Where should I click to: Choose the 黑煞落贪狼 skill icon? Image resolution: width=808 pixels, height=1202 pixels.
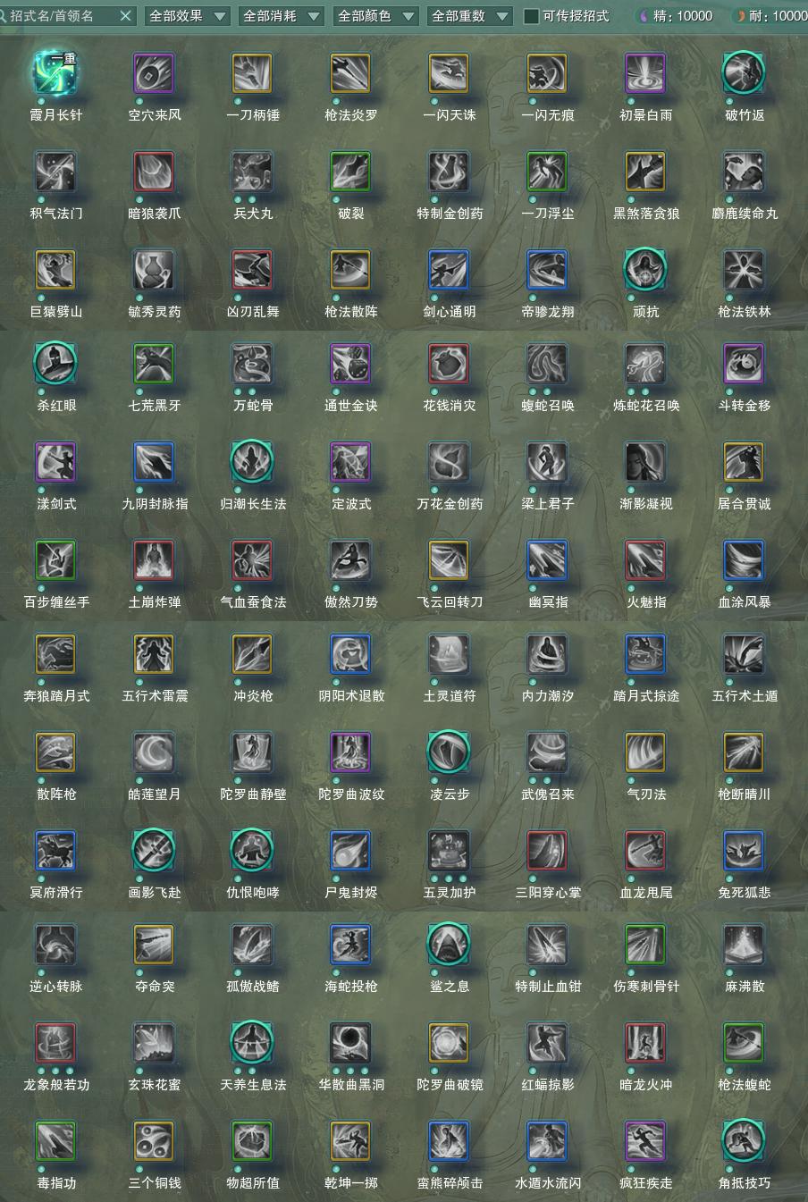coord(645,172)
